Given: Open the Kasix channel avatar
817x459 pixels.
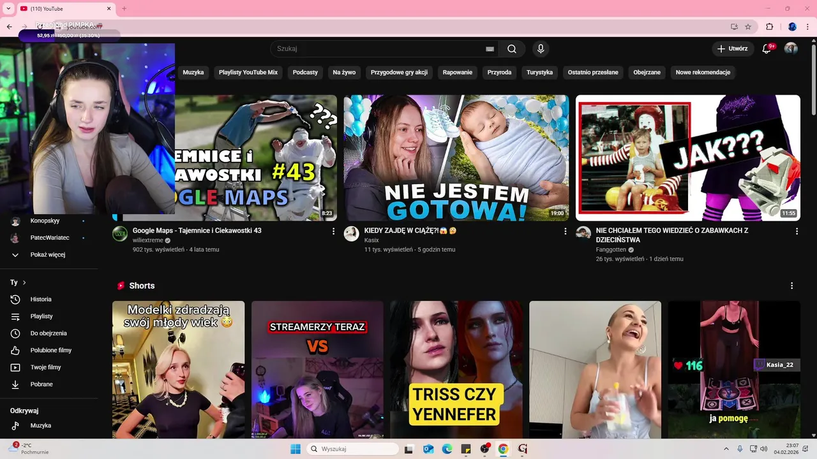Looking at the screenshot, I should 352,233.
